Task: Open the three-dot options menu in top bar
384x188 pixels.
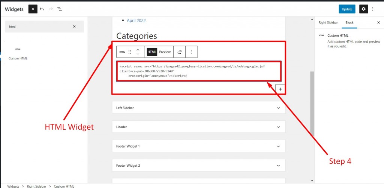Action: pyautogui.click(x=373, y=9)
